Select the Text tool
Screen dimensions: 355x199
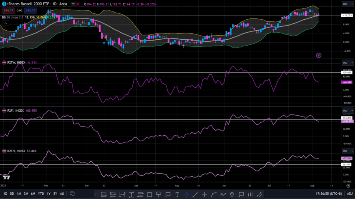tap(177, 195)
